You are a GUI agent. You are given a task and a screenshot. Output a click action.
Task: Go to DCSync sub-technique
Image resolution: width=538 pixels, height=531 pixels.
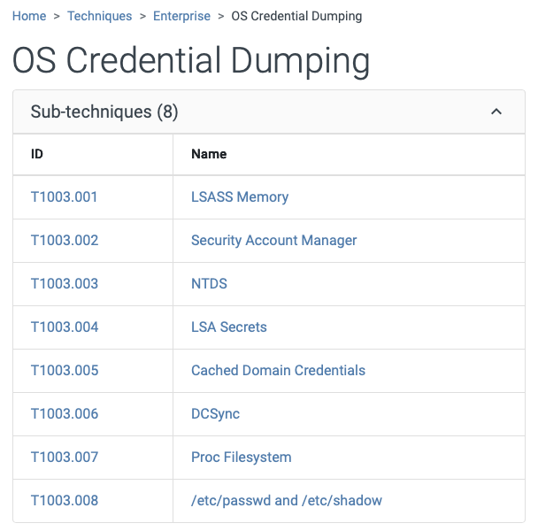215,413
